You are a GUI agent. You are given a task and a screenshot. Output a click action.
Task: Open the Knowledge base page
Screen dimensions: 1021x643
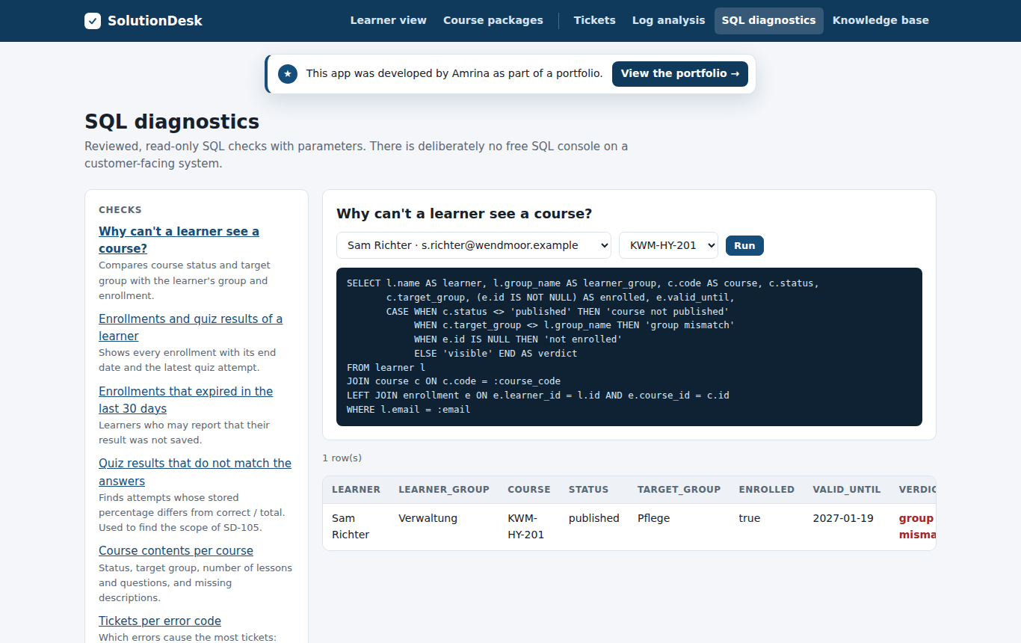[x=880, y=20]
